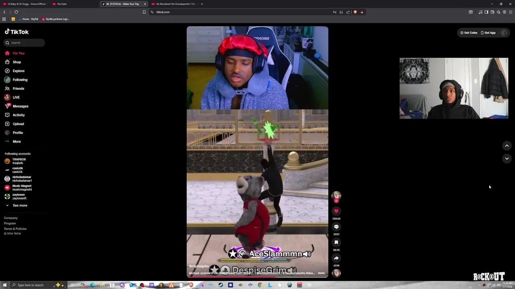The height and width of the screenshot is (289, 515).
Task: Open Terms & Policies footer link
Action: 15,229
